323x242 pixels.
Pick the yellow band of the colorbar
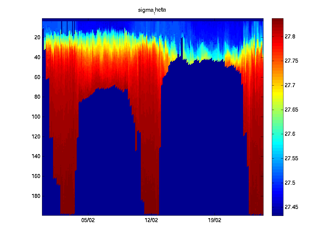tap(278, 93)
